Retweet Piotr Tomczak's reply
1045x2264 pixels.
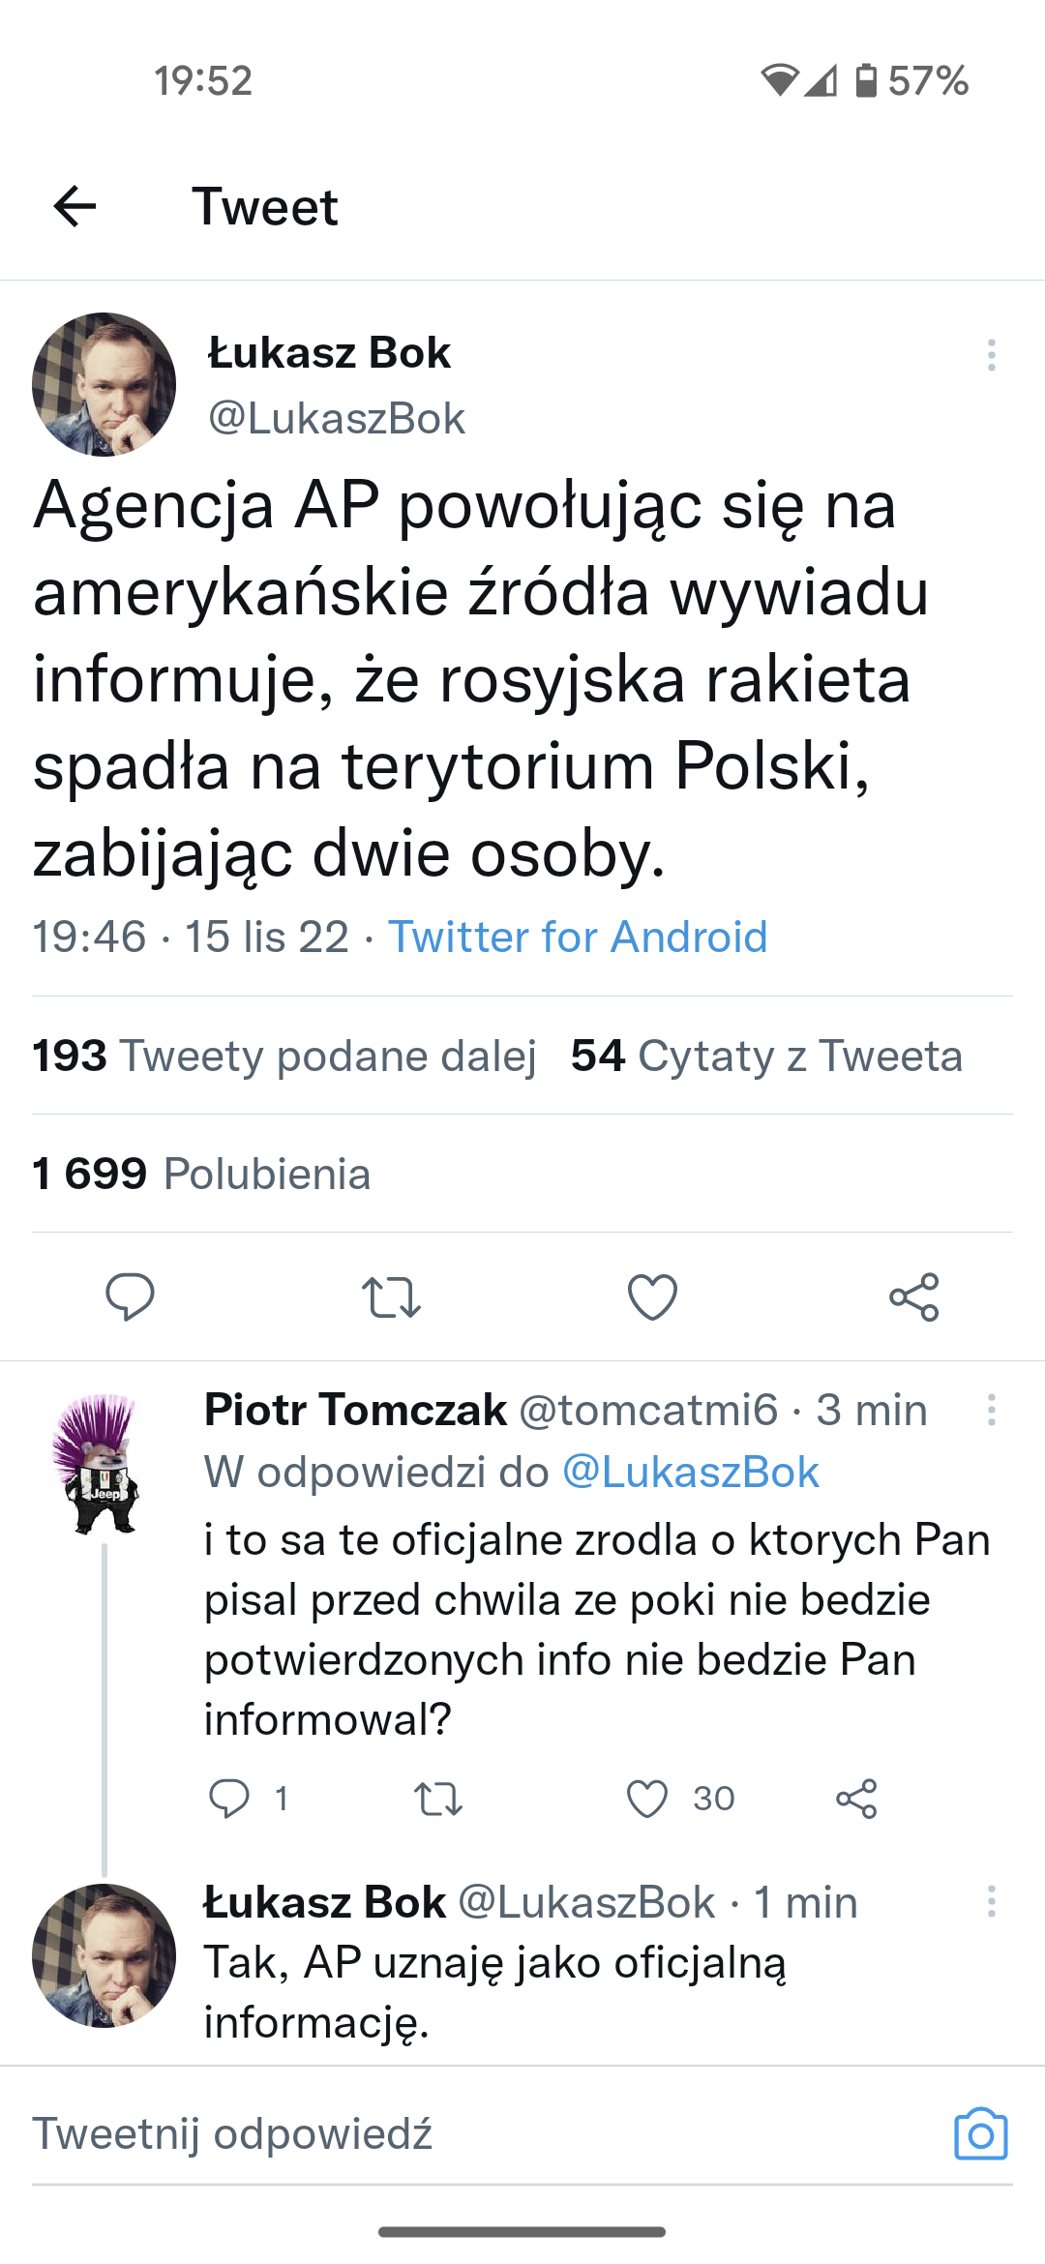pos(437,1799)
